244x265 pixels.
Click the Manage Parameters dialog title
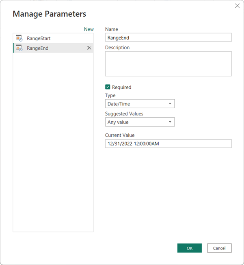click(x=50, y=14)
